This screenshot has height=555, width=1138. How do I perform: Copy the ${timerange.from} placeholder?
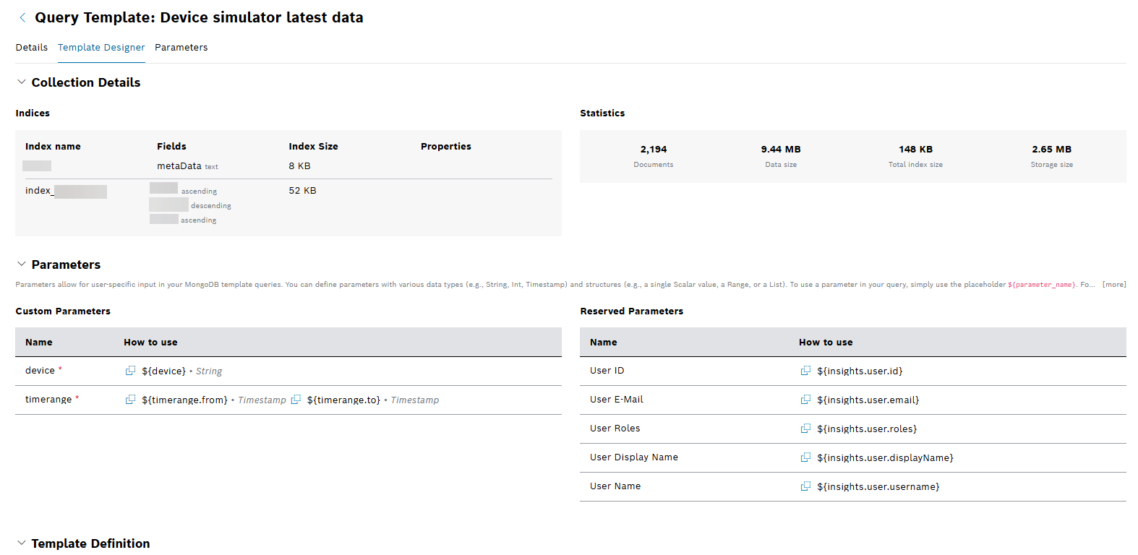click(130, 400)
